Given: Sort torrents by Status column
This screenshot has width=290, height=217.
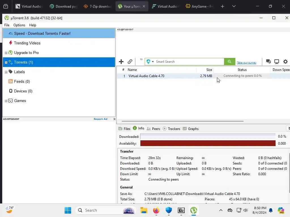Looking at the screenshot, I should click(242, 70).
